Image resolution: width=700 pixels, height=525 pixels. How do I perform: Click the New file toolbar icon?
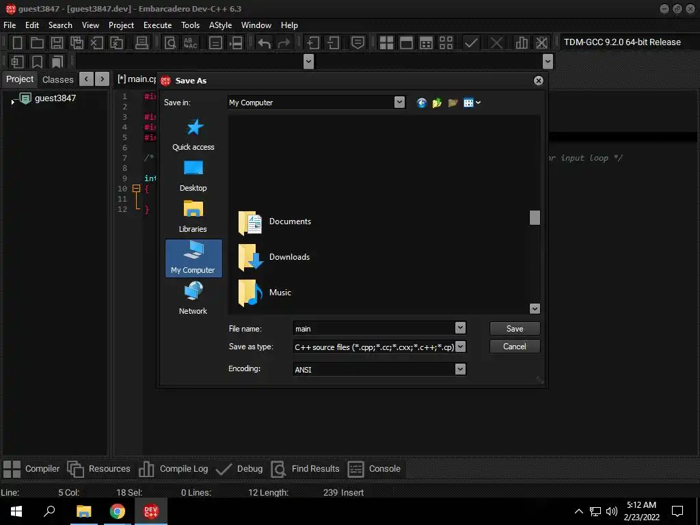(x=17, y=43)
